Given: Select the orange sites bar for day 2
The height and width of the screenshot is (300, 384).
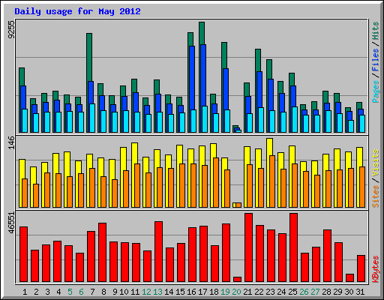Looking at the screenshot, I should click(x=36, y=196).
